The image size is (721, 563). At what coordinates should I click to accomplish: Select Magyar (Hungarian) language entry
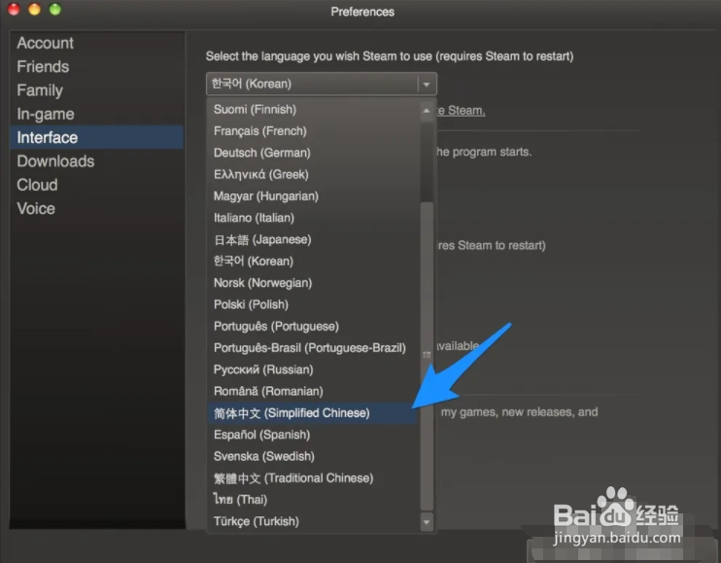(x=313, y=196)
